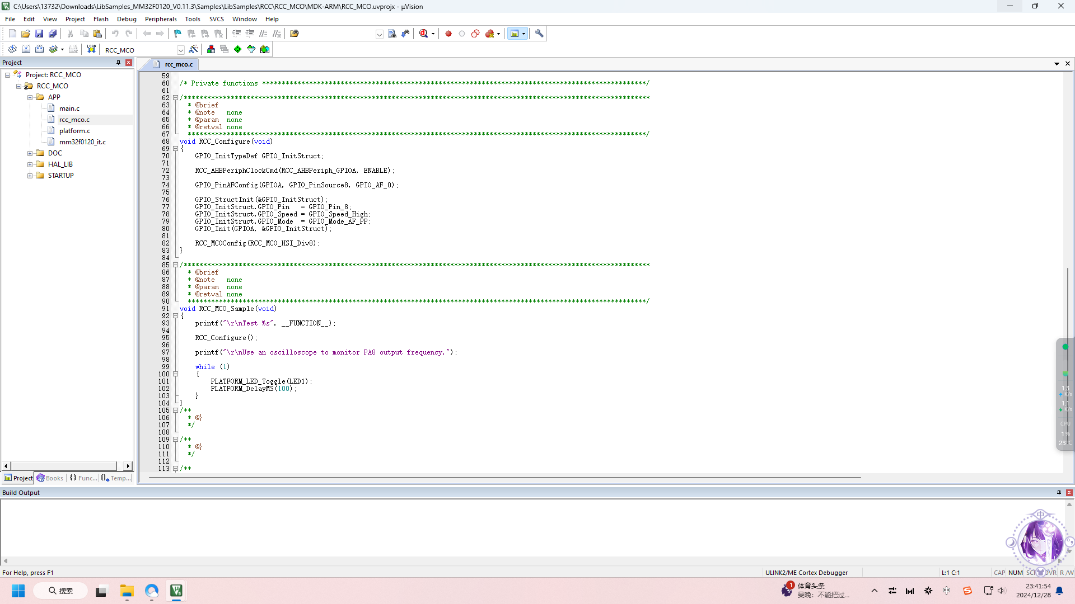The height and width of the screenshot is (604, 1075).
Task: Switch to the Books tab
Action: tap(50, 478)
